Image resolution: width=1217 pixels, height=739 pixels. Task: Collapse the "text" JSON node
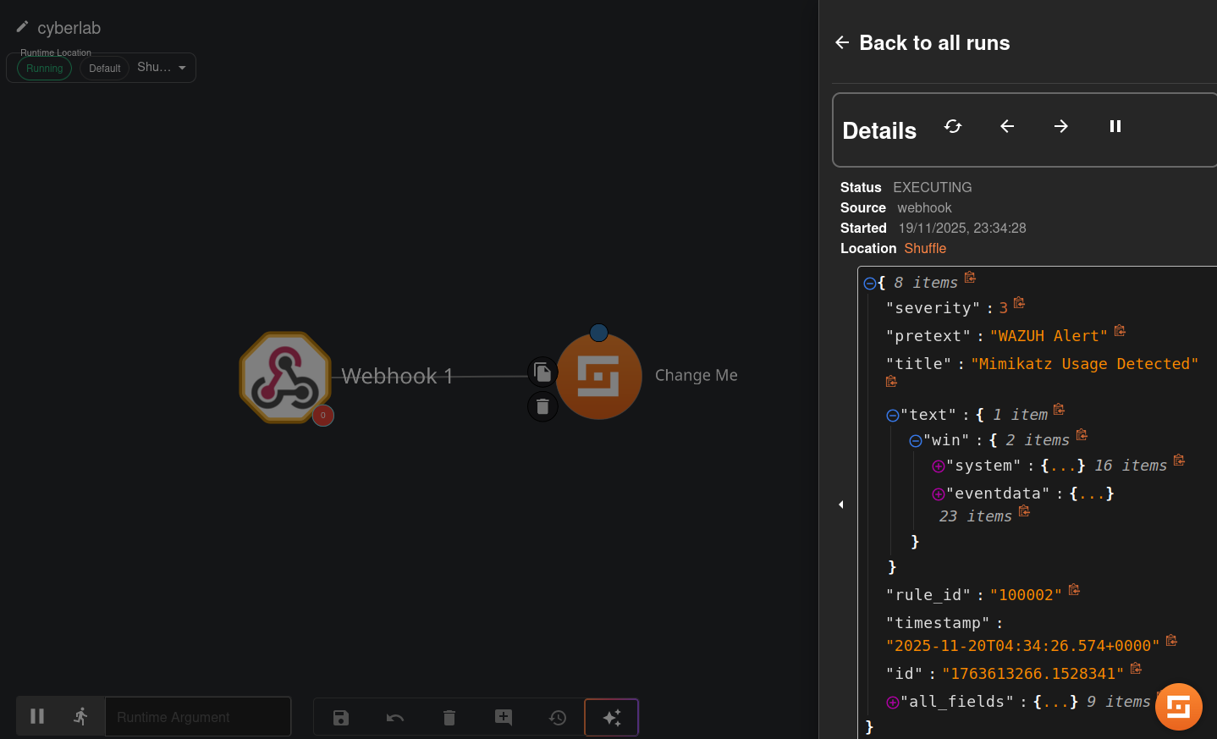[892, 416]
